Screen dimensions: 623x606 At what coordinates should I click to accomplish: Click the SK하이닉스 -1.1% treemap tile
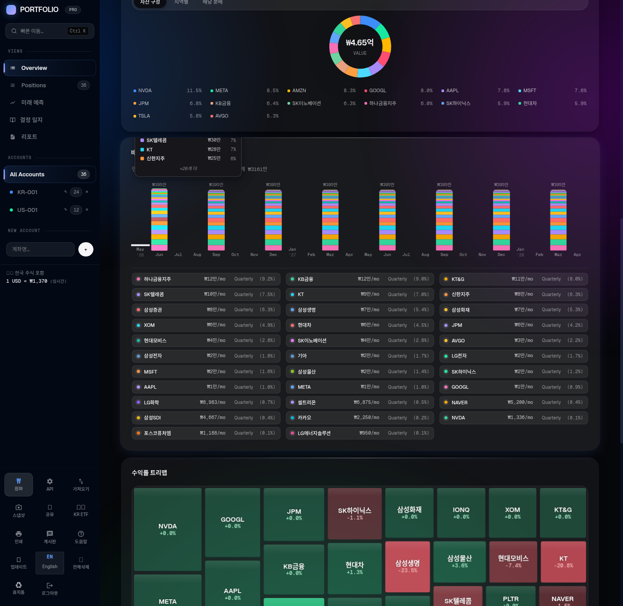coord(355,513)
